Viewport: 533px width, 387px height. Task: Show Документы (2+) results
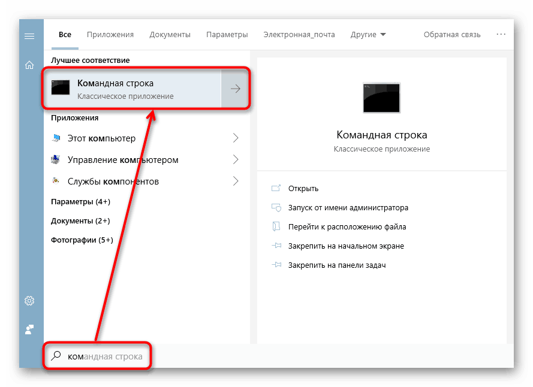pos(80,221)
